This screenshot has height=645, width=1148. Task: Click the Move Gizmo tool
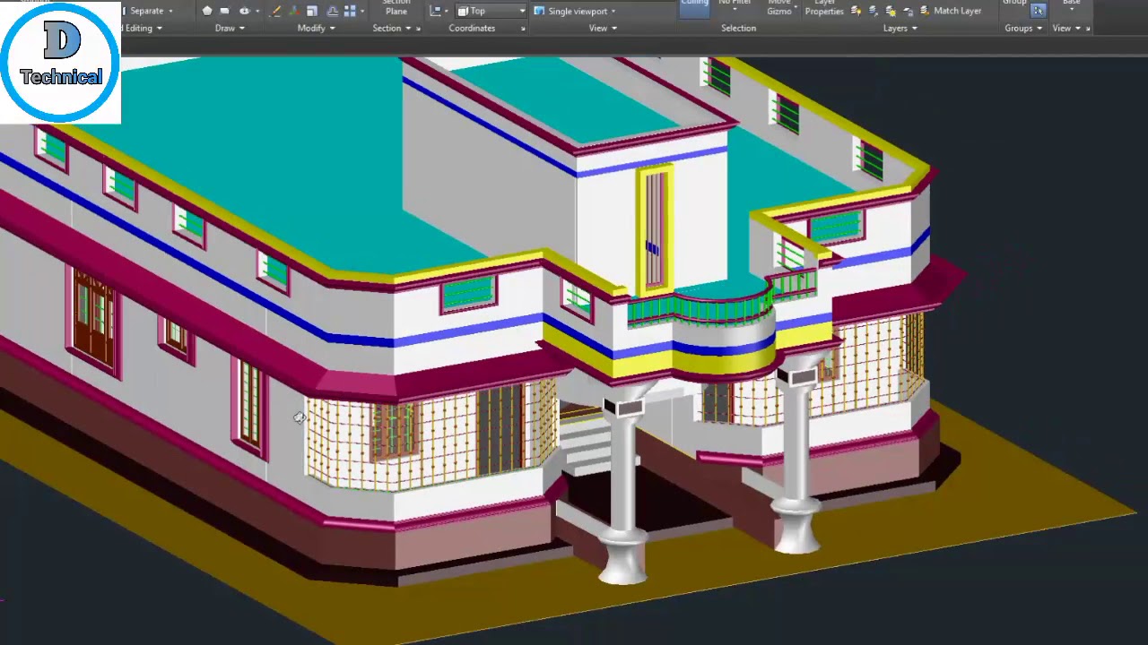[x=779, y=7]
